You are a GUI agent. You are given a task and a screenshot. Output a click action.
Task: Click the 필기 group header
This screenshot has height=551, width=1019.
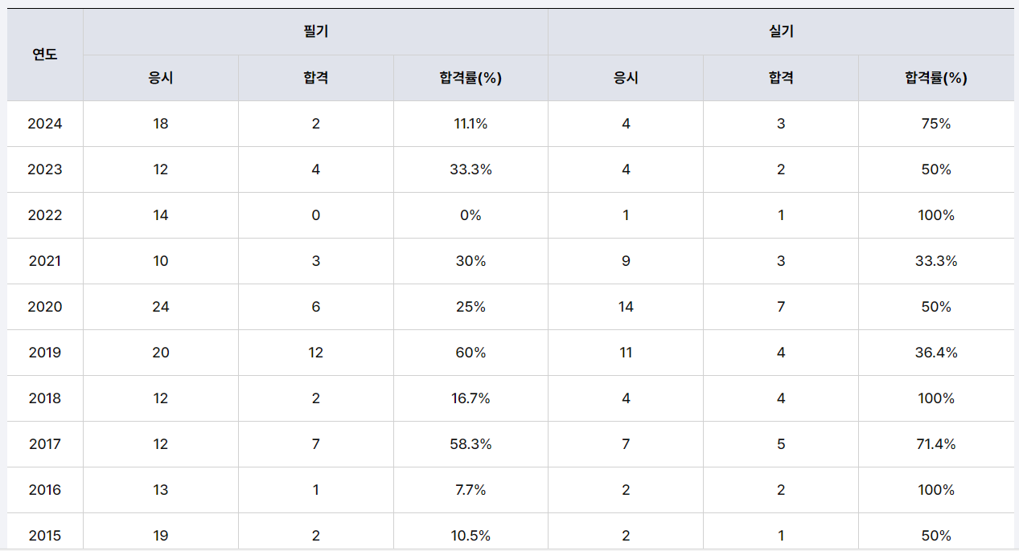click(315, 32)
